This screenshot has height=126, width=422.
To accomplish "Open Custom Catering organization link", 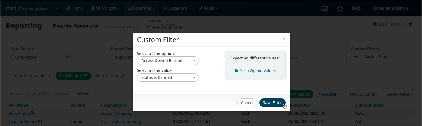I will [x=116, y=113].
